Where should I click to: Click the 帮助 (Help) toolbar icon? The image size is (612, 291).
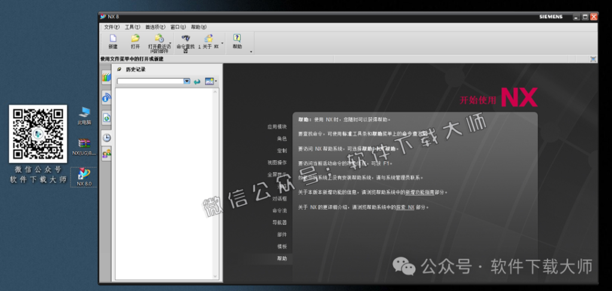(x=237, y=38)
